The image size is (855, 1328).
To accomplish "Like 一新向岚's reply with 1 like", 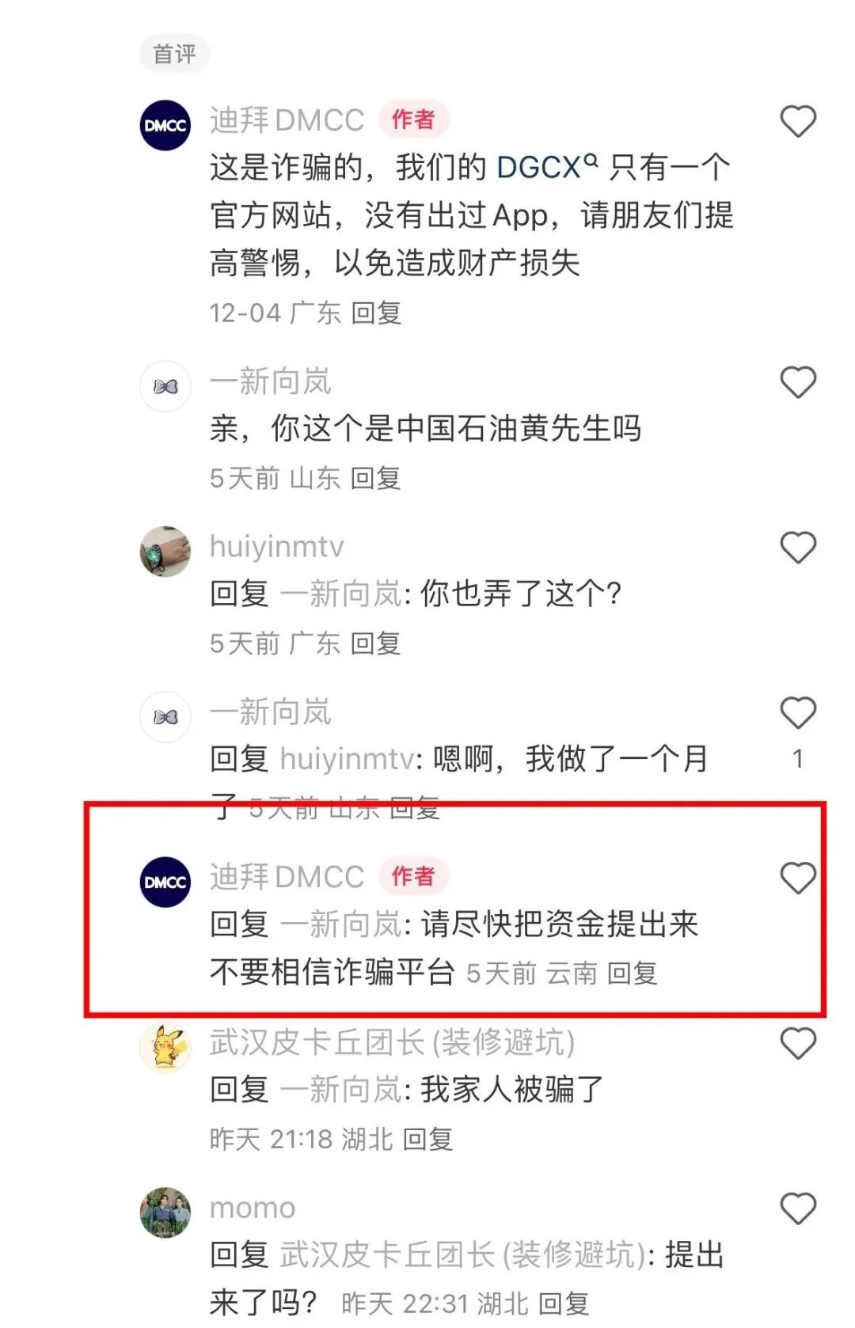I will [798, 713].
